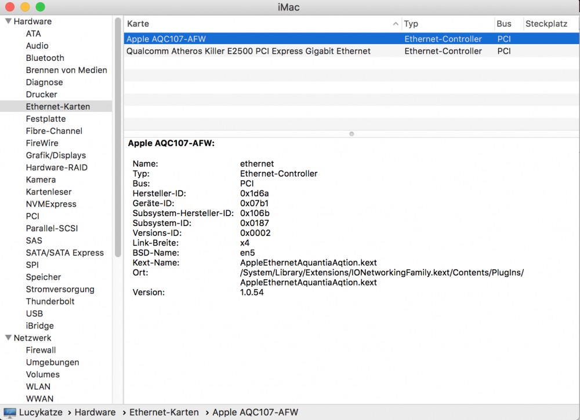580x420 pixels.
Task: Select PCI in the sidebar
Action: coord(32,217)
